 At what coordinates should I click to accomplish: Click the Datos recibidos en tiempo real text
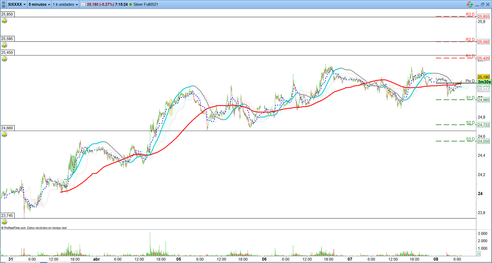pyautogui.click(x=47, y=228)
